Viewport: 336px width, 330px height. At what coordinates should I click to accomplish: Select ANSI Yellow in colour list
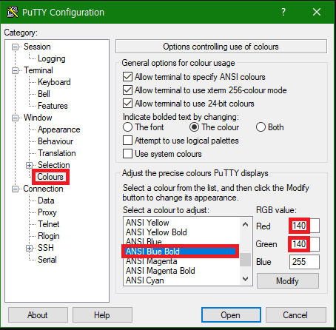pyautogui.click(x=181, y=223)
